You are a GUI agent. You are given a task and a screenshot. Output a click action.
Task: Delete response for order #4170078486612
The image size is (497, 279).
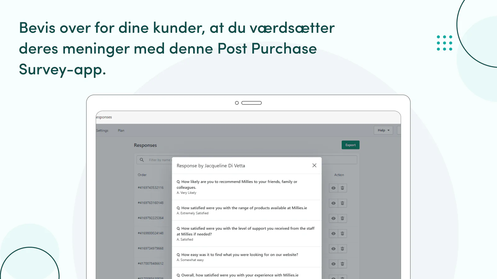click(x=342, y=264)
